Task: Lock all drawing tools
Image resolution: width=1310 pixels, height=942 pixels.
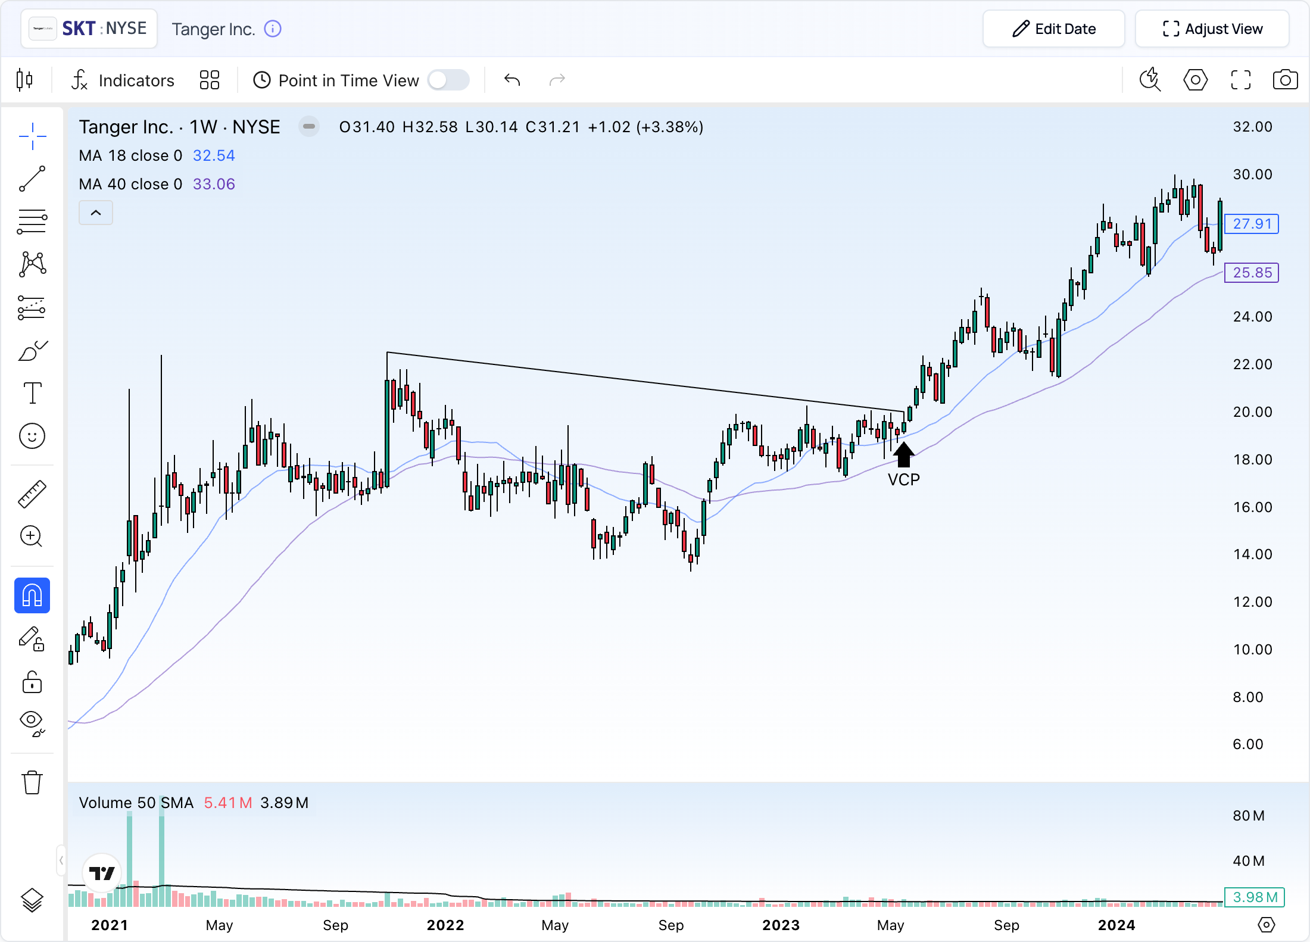Action: click(x=32, y=682)
